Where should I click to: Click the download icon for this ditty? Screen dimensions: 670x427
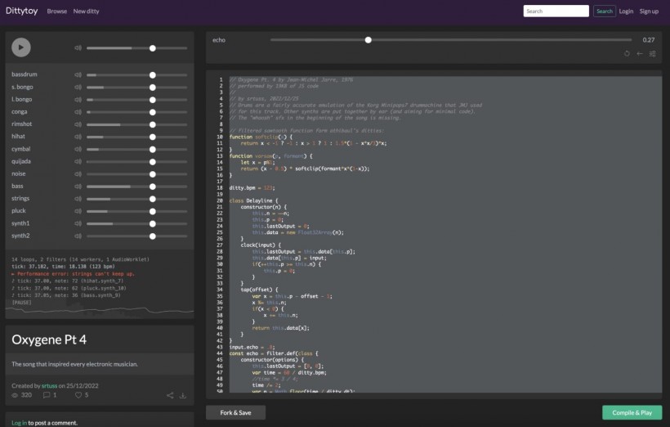183,395
